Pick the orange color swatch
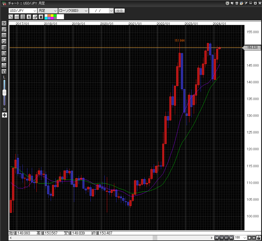The width and height of the screenshot is (262, 241). tap(49, 15)
